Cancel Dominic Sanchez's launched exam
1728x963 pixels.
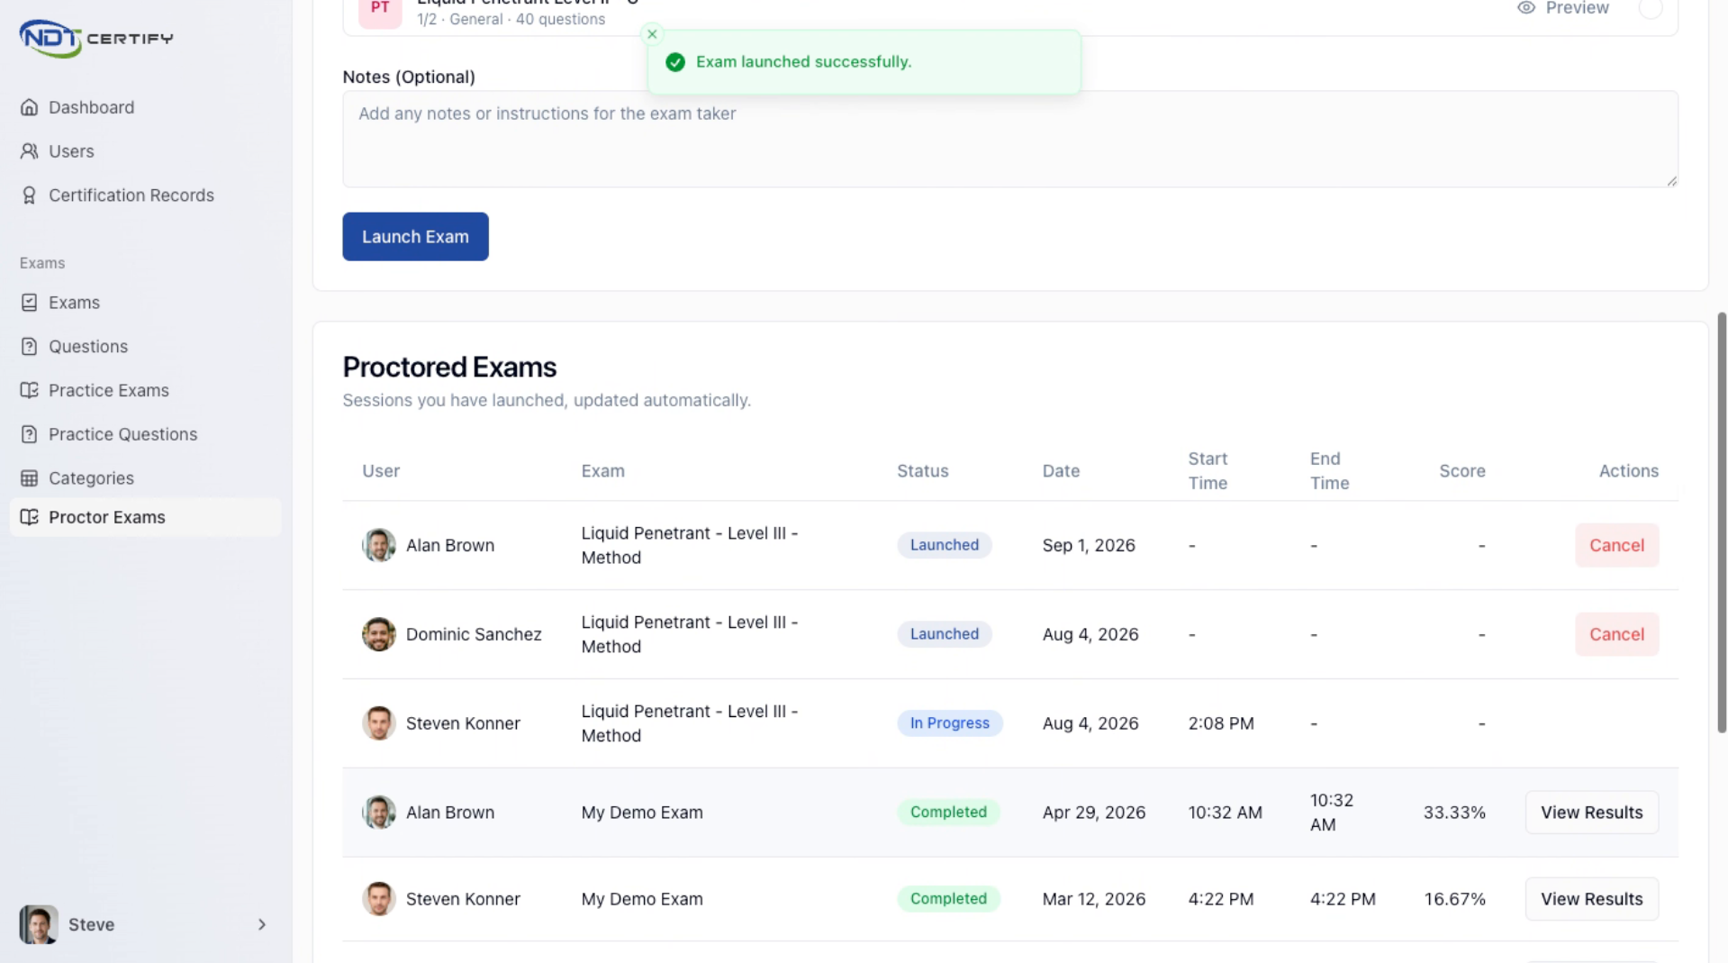(x=1616, y=634)
